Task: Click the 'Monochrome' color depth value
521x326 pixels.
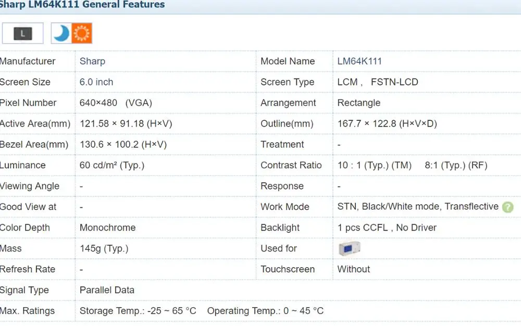Action: tap(108, 228)
